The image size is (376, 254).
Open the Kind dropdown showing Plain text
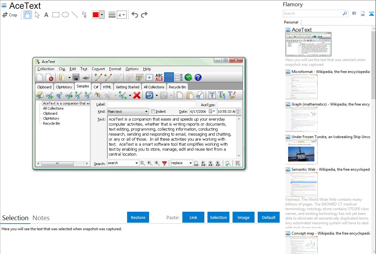(x=127, y=111)
